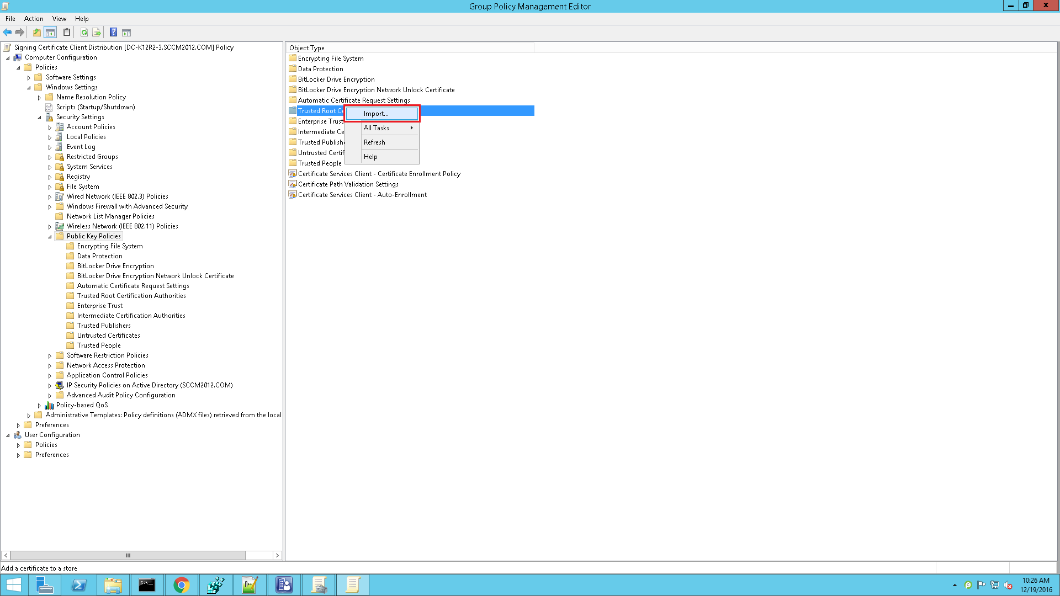Click the tree pane horizontal scrollbar
Image resolution: width=1060 pixels, height=596 pixels.
tap(128, 556)
